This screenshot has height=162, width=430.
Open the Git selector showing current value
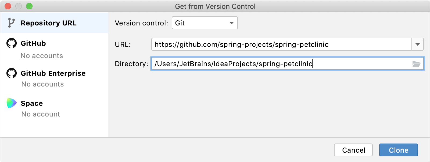[x=205, y=23]
